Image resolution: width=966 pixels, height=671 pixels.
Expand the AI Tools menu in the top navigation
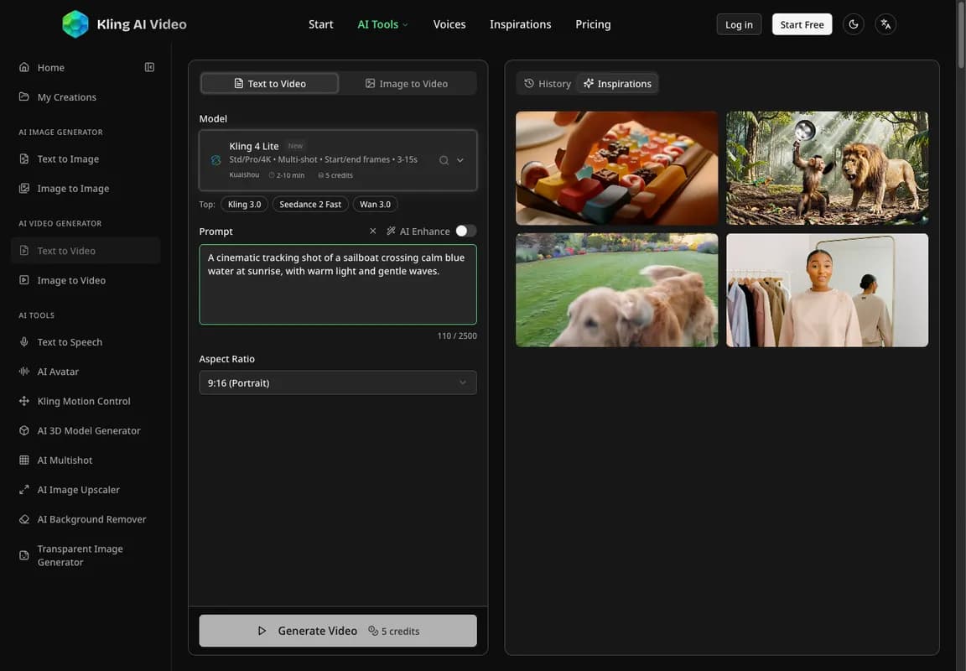click(382, 24)
